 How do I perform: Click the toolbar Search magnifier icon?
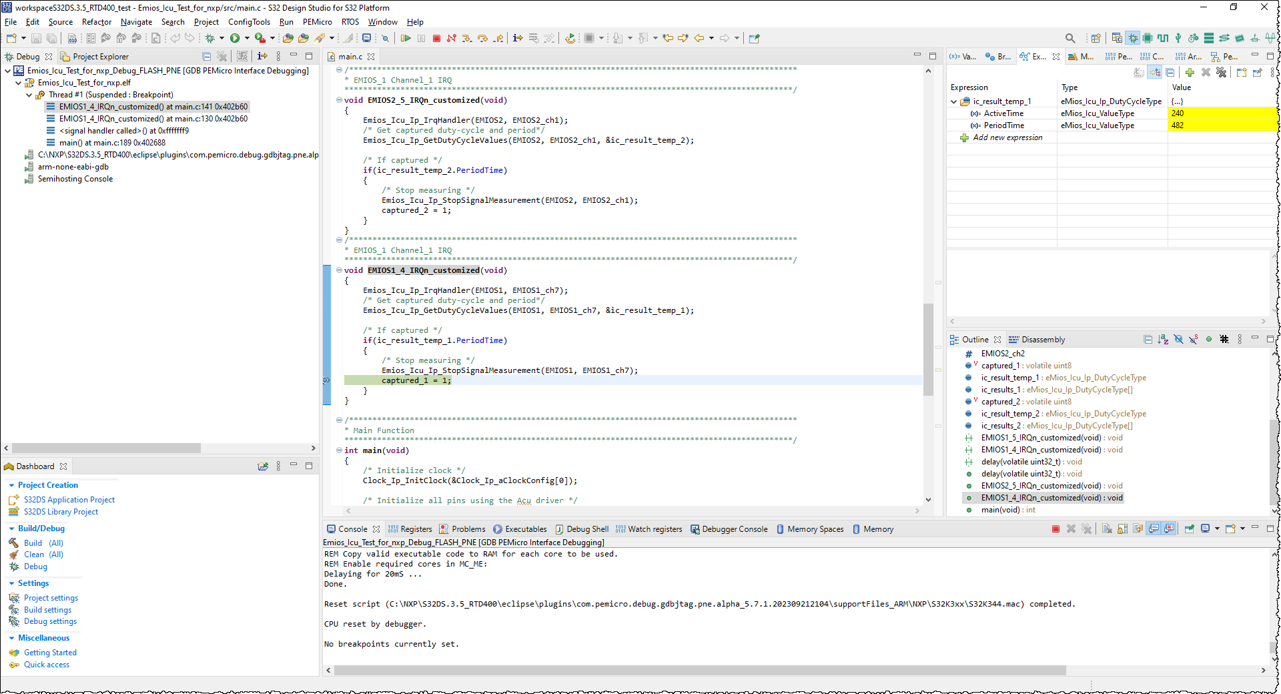[x=1070, y=38]
